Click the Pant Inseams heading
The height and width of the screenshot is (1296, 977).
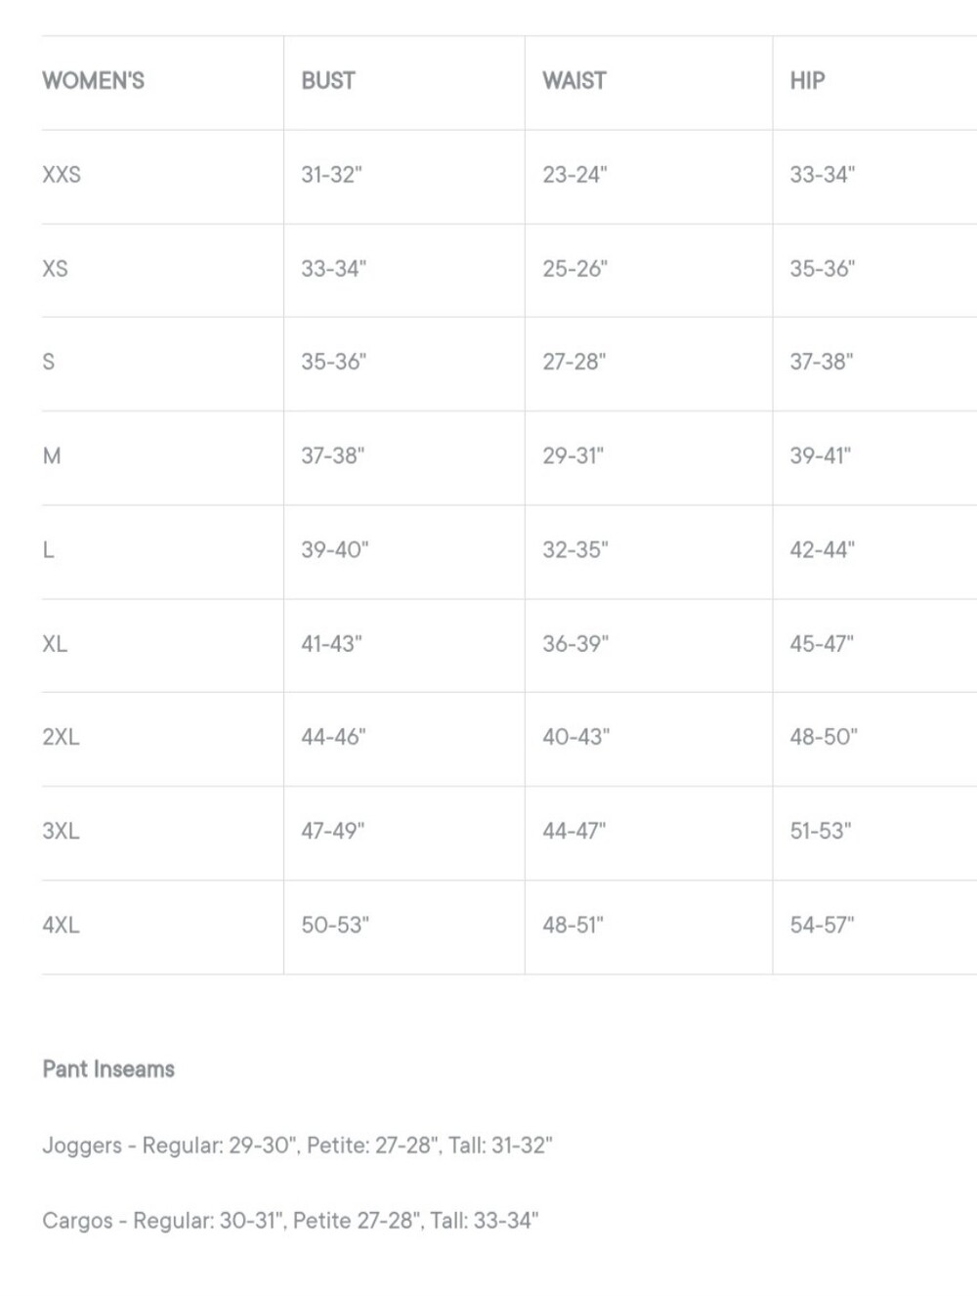pyautogui.click(x=108, y=1069)
